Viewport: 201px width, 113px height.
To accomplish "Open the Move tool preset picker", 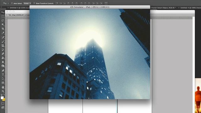I will 8,3.
